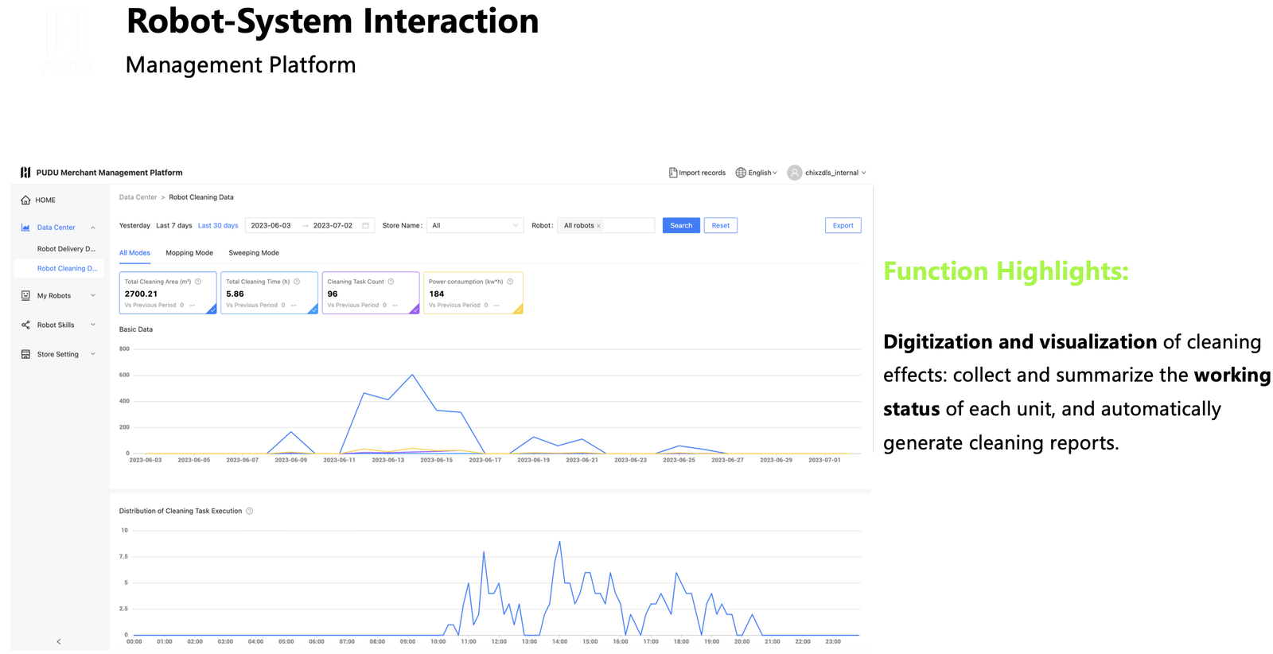Click the start date 2023-06-03 field
Image resolution: width=1273 pixels, height=654 pixels.
[271, 226]
